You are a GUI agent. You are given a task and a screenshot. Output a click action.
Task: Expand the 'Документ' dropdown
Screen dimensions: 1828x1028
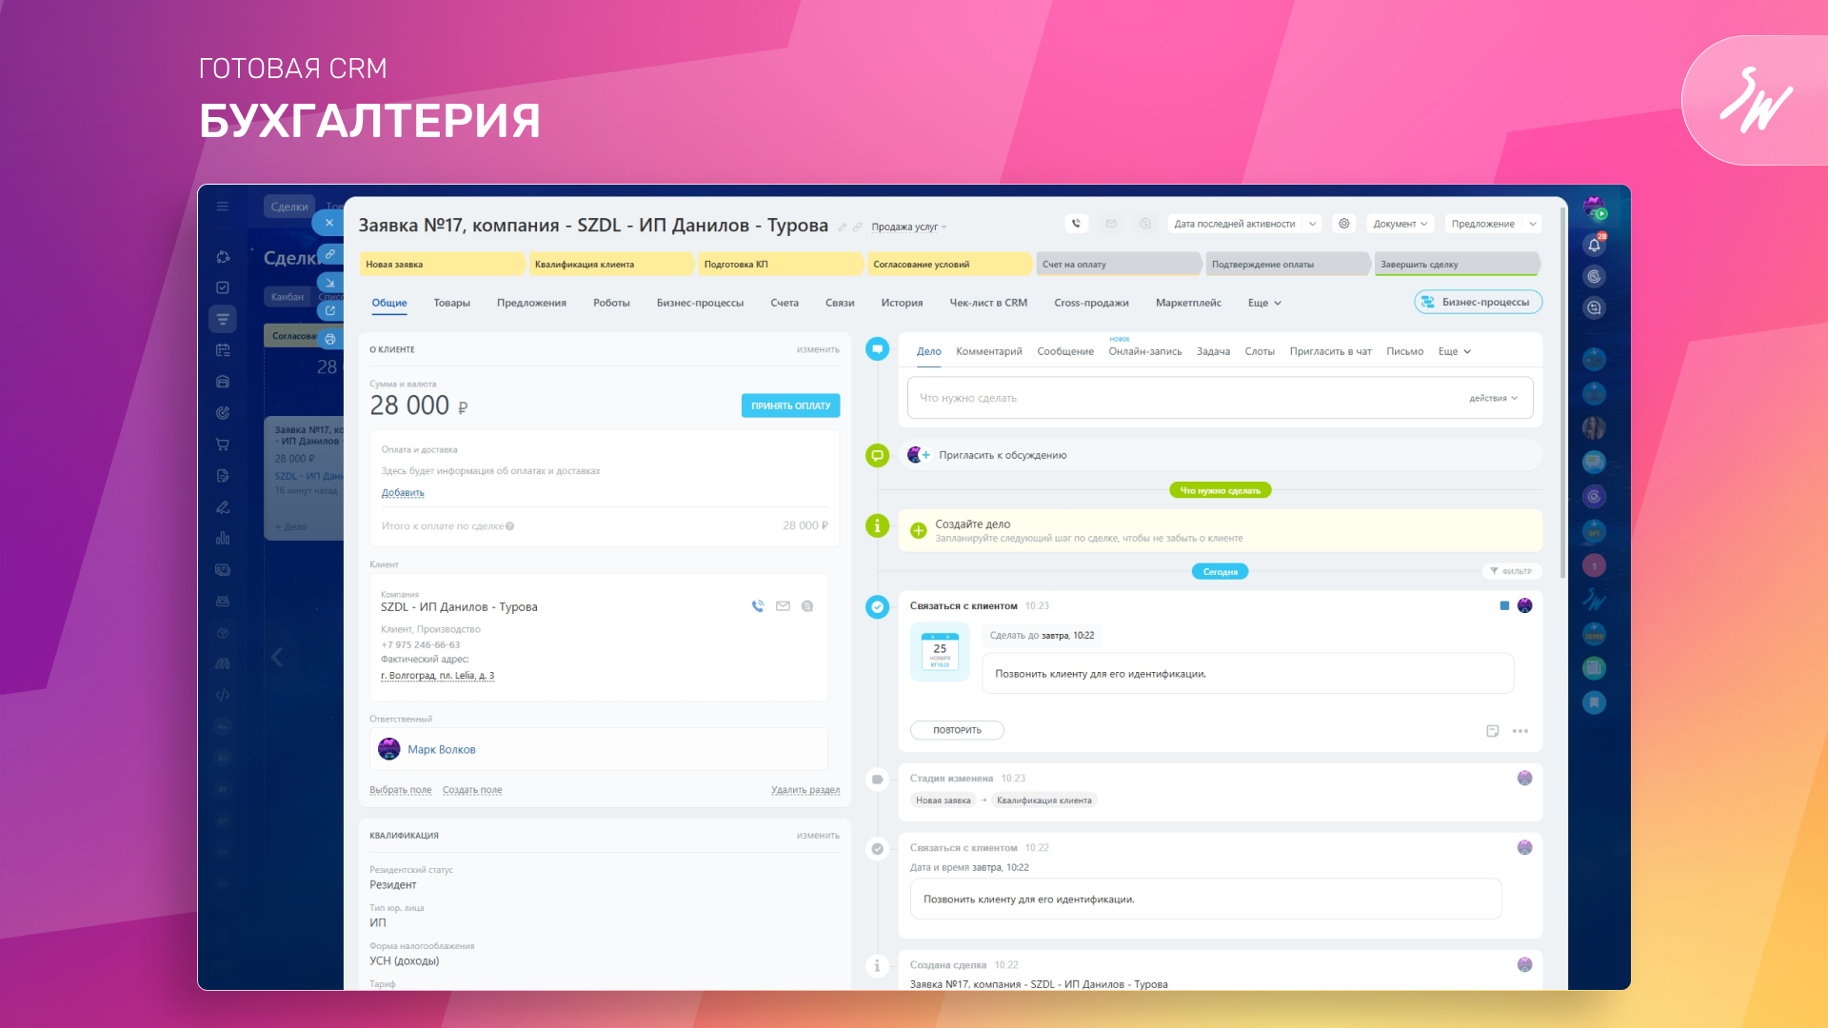[1400, 224]
